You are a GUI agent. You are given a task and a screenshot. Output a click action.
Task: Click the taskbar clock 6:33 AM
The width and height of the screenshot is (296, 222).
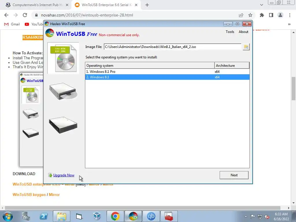(281, 214)
